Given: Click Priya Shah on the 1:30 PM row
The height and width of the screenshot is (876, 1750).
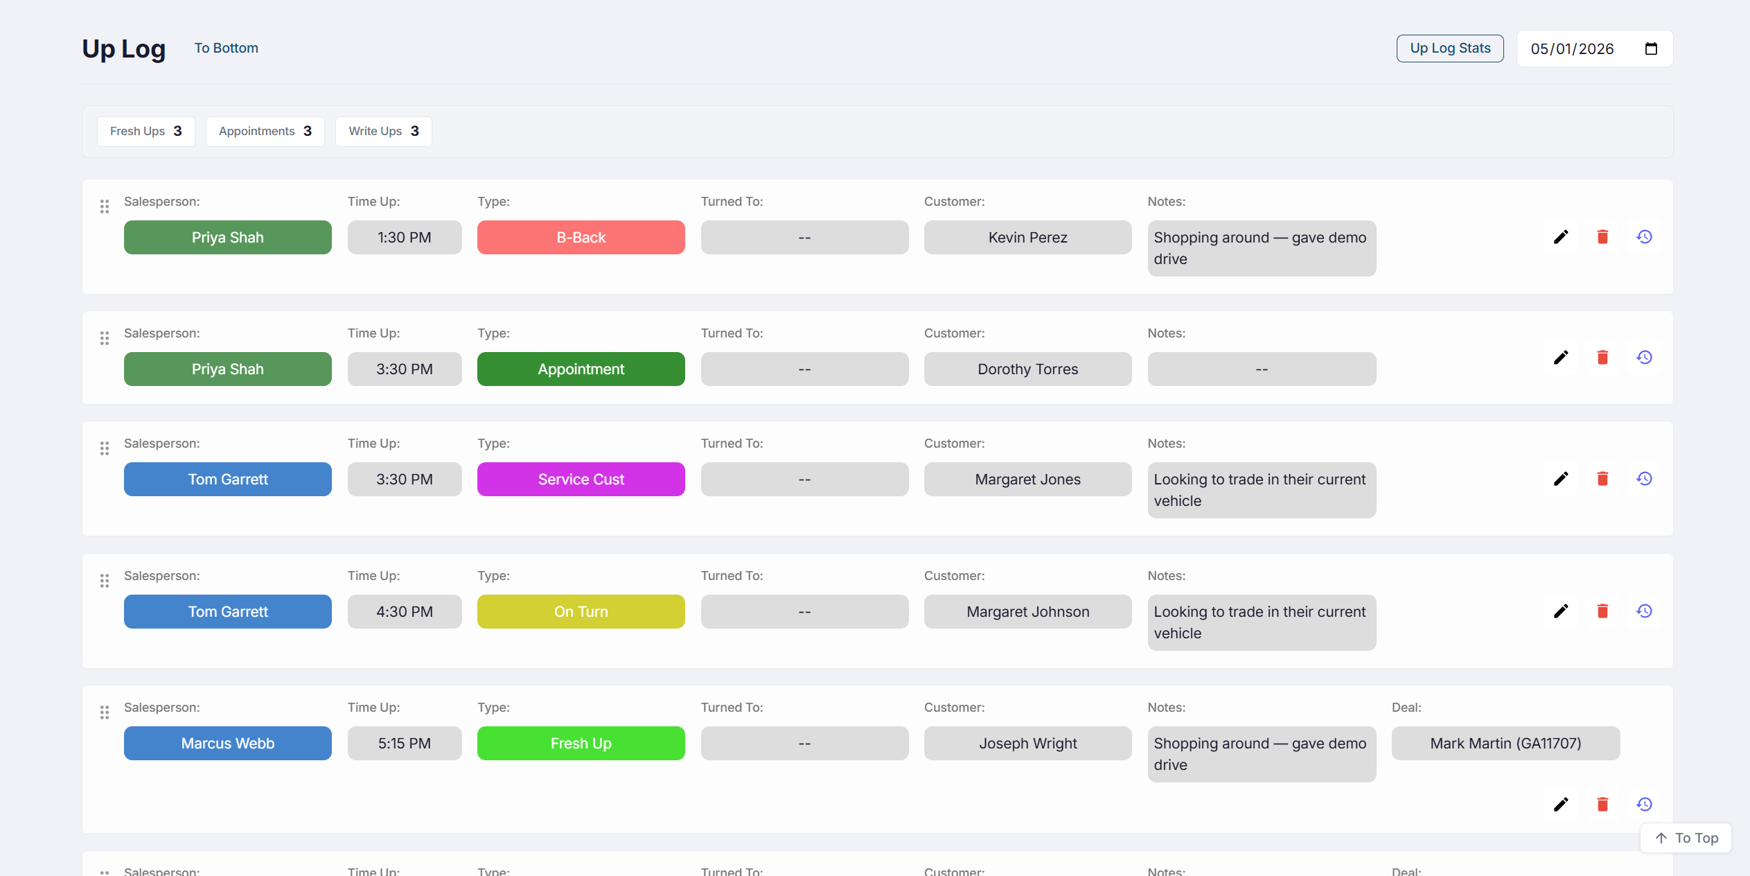Looking at the screenshot, I should (x=228, y=238).
